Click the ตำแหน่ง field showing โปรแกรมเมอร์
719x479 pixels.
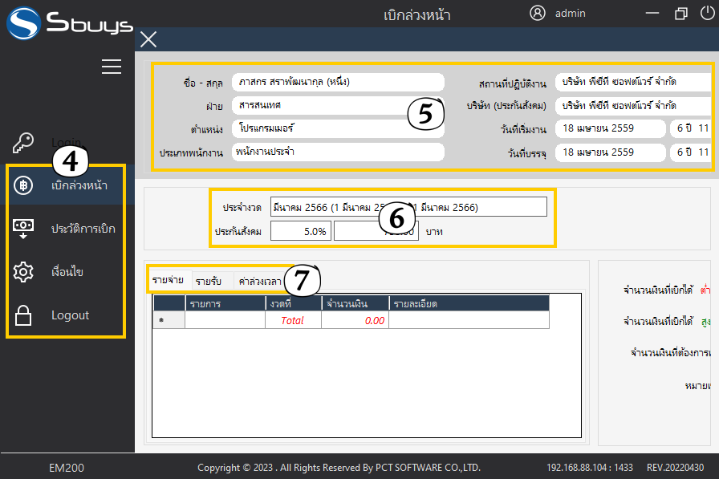(x=337, y=128)
